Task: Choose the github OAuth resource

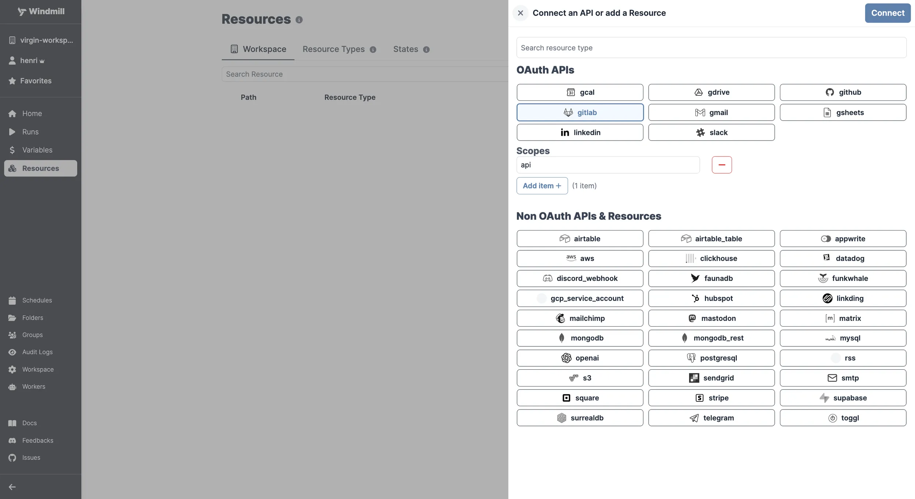Action: tap(843, 92)
